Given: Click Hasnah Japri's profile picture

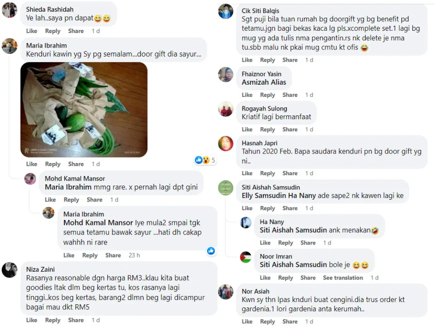Looking at the screenshot, I should (x=226, y=144).
